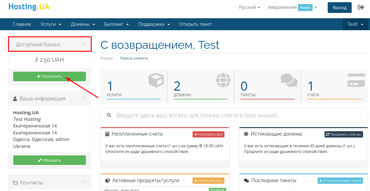The width and height of the screenshot is (370, 191).
Task: Click the Контакты folder icon
Action: [x=15, y=183]
